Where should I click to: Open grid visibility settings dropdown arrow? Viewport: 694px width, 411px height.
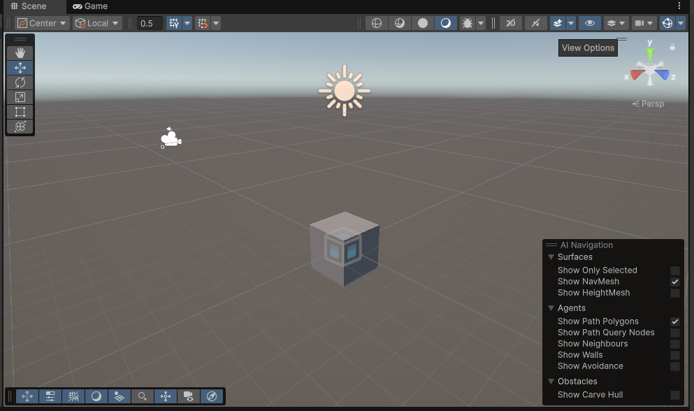(187, 23)
